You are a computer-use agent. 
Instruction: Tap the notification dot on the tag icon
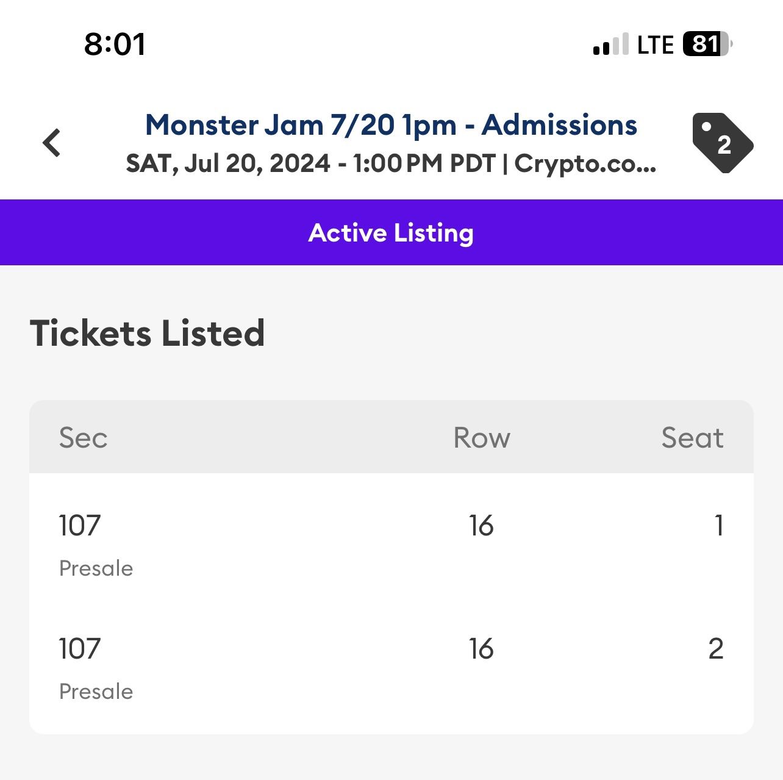pyautogui.click(x=706, y=126)
